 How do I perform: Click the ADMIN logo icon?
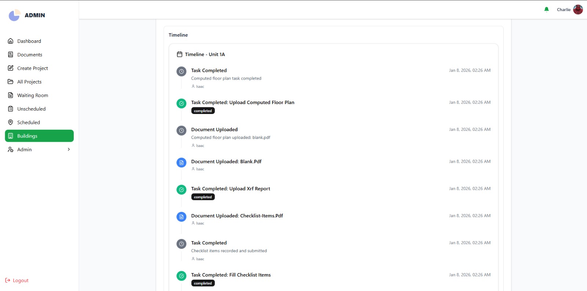coord(14,15)
